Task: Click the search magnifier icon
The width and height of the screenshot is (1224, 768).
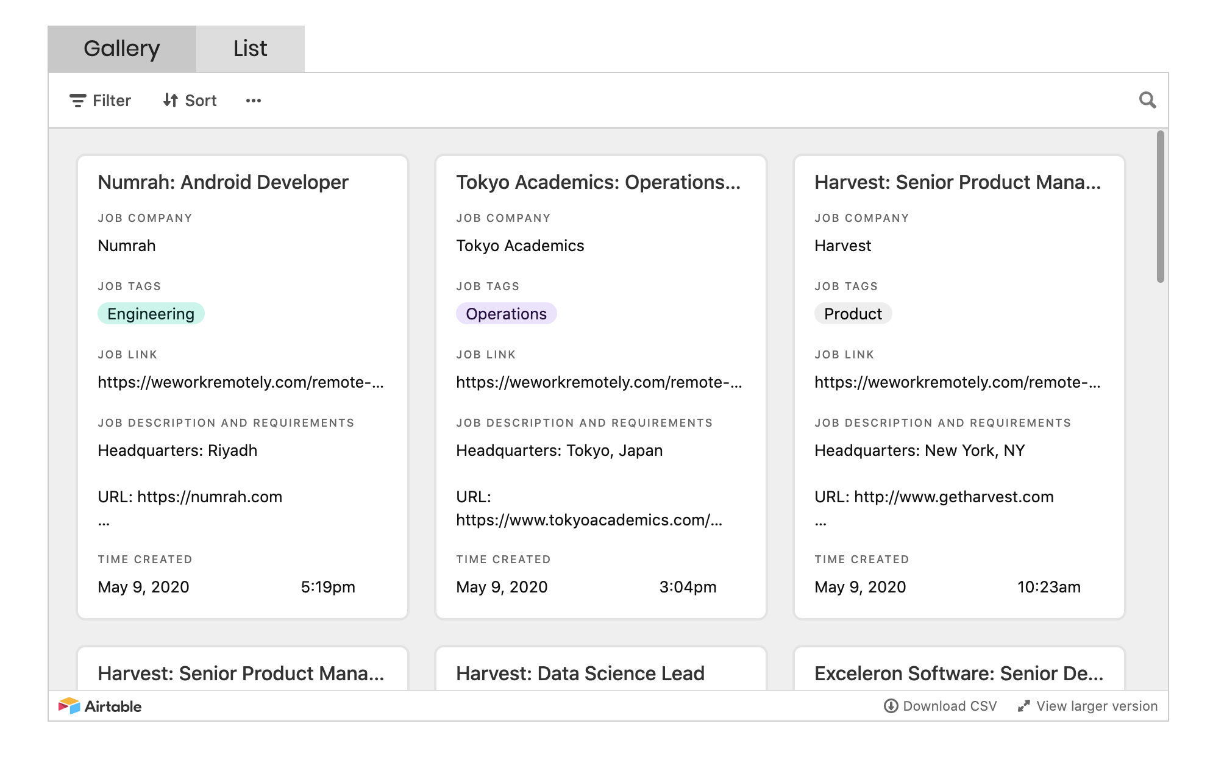Action: pos(1147,100)
